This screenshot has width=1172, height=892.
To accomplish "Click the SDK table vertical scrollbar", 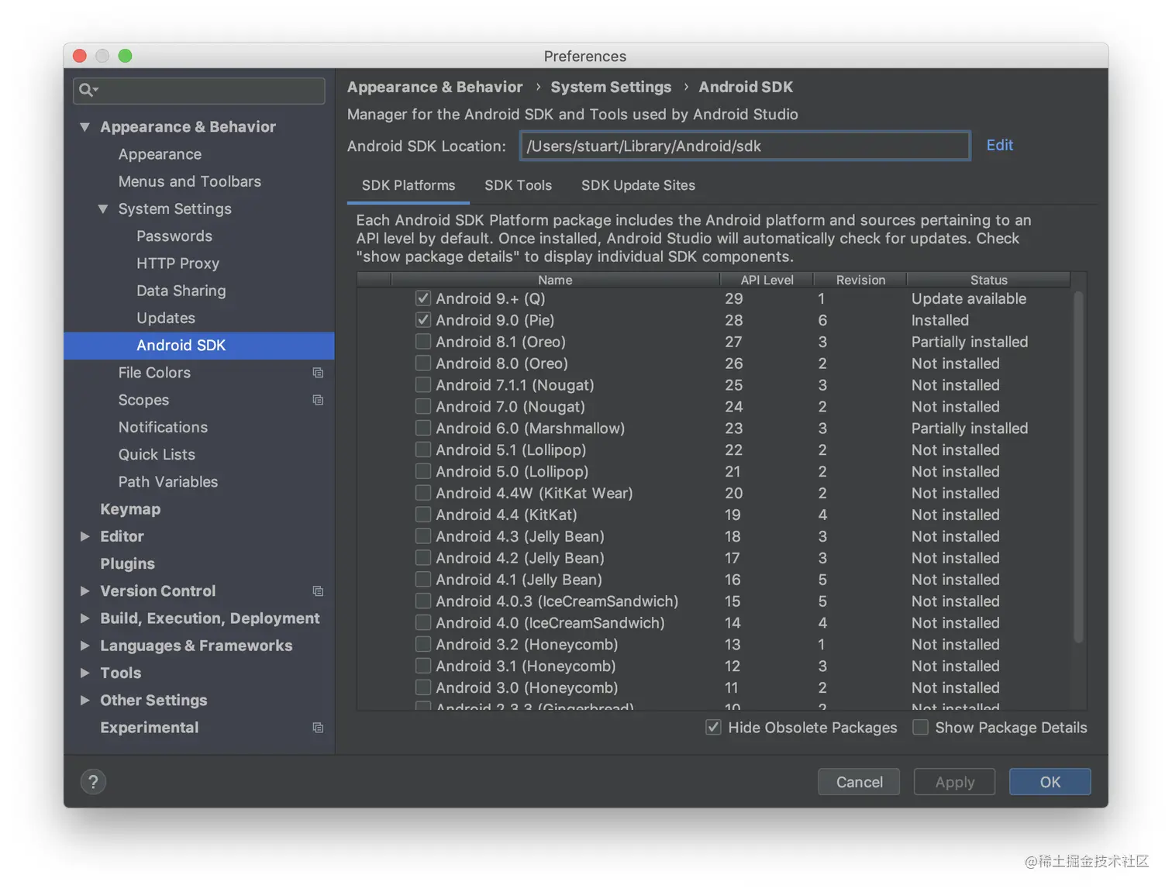I will 1078,467.
